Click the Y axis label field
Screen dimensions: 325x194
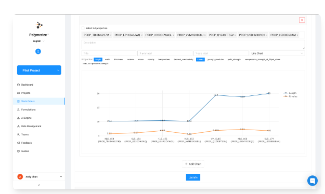coord(221,53)
